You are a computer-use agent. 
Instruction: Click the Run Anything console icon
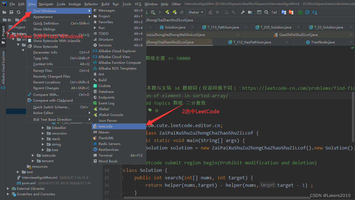(x=259, y=12)
